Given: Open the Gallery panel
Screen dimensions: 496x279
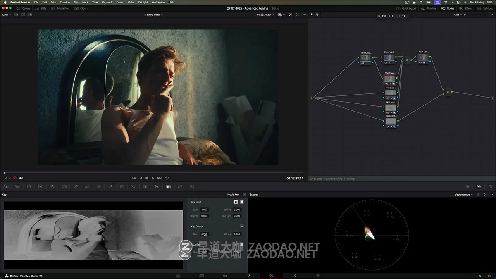Looking at the screenshot, I should pyautogui.click(x=24, y=8).
